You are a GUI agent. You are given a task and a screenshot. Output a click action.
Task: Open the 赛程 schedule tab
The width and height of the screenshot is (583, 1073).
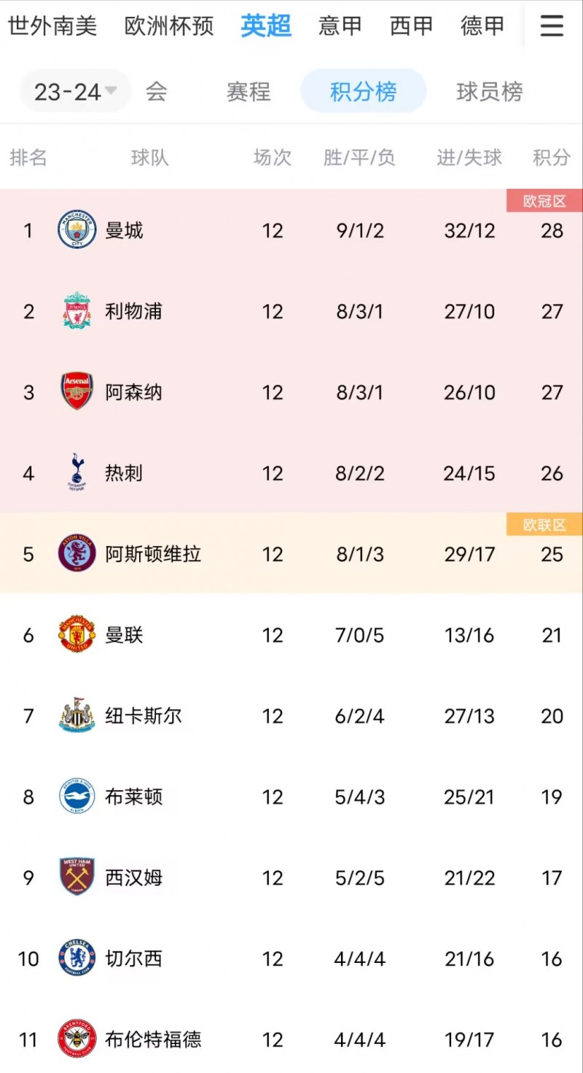click(249, 93)
